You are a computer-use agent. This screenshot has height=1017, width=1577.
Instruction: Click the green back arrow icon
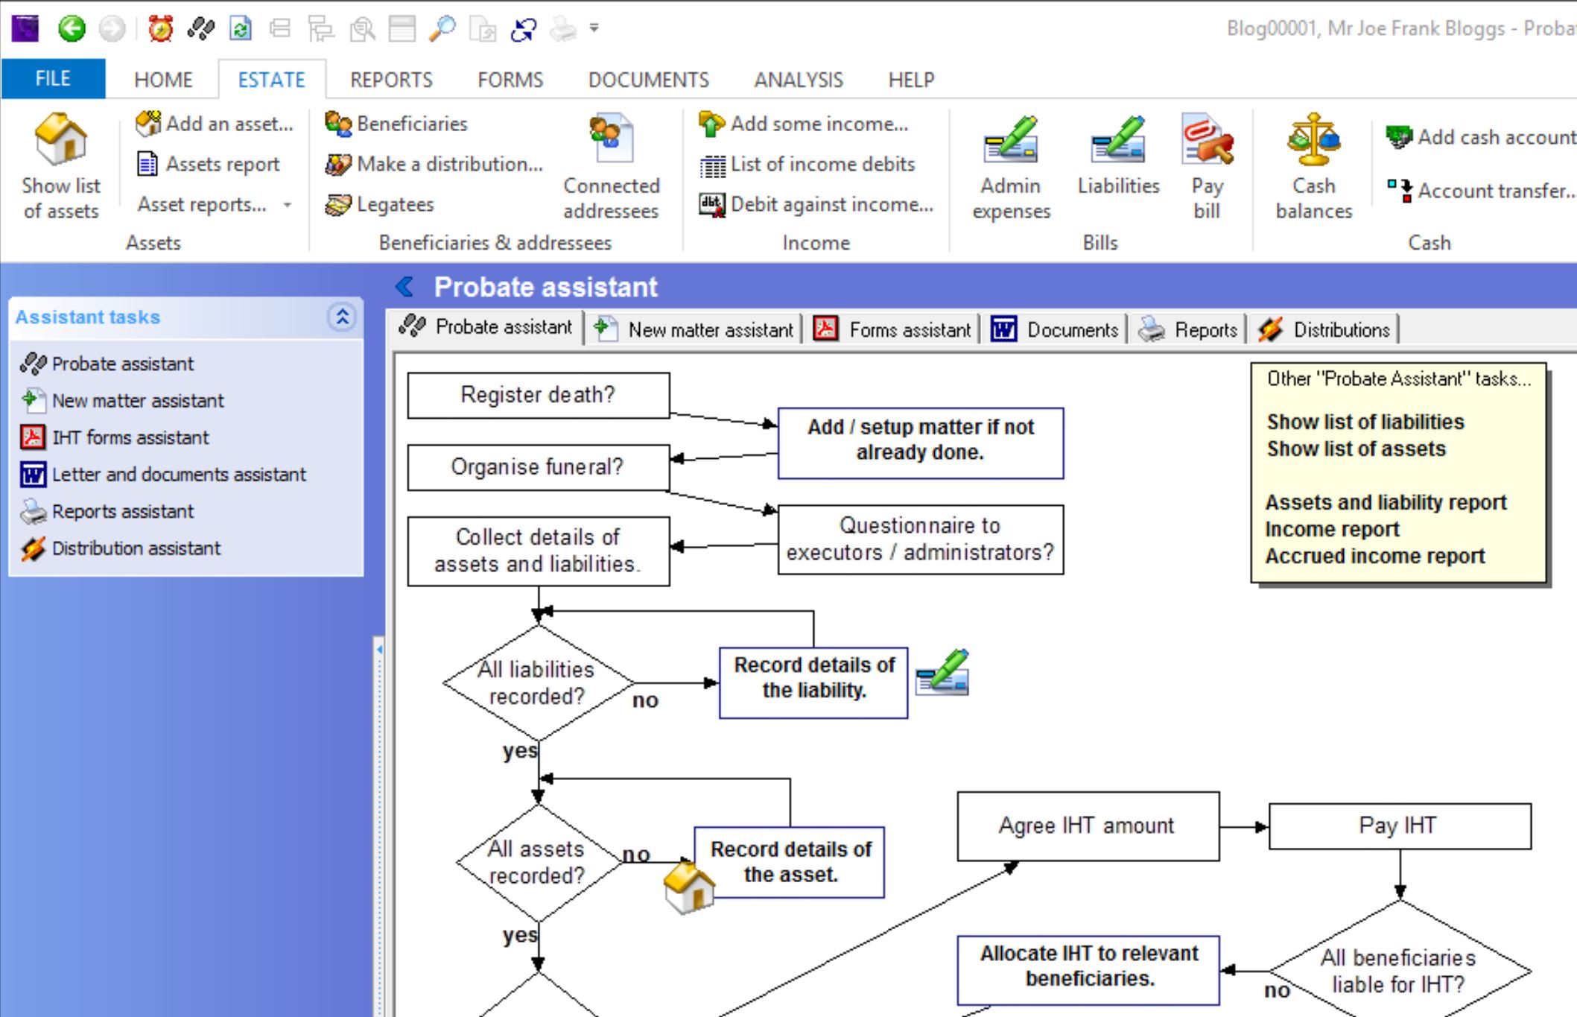(x=72, y=29)
